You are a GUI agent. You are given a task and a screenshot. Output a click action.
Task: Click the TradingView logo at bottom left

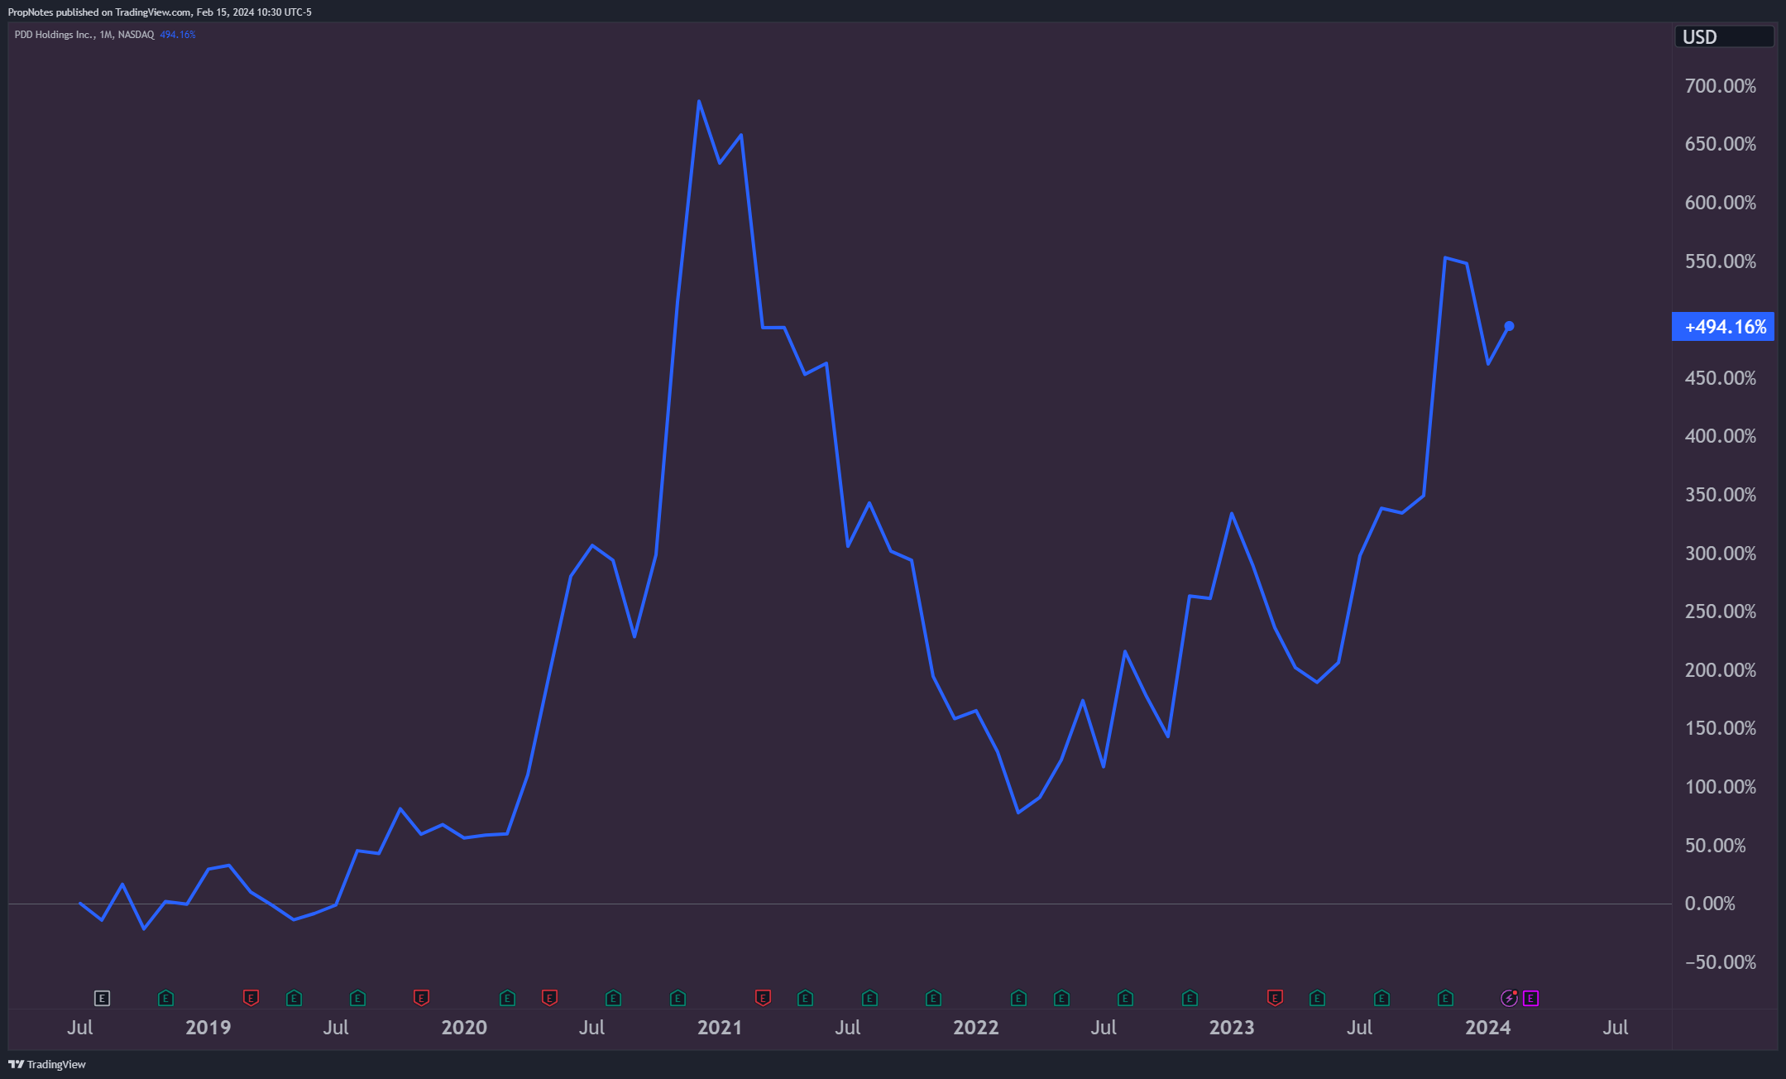click(x=47, y=1064)
